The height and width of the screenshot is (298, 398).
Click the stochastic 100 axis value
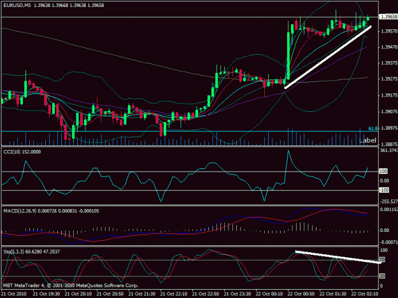384,250
